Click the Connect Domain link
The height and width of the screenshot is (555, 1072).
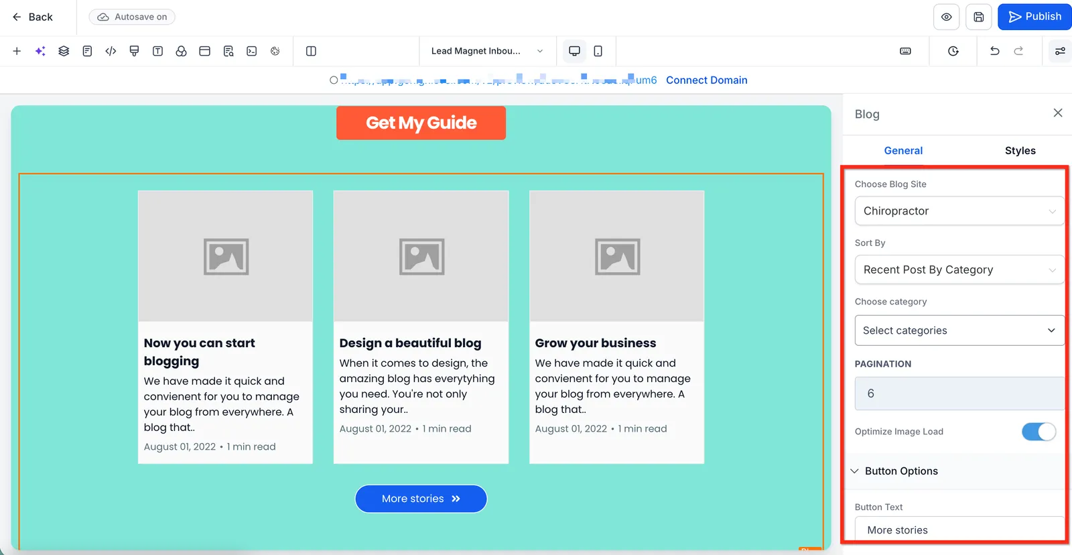coord(706,80)
